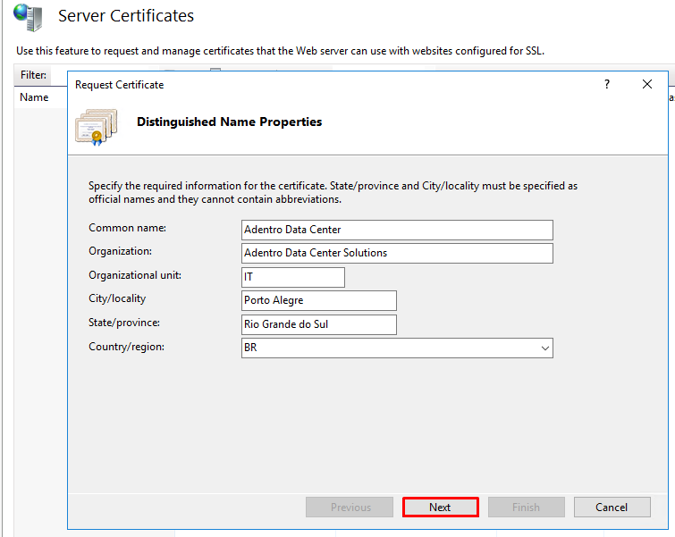Click the certificate wizard icon
This screenshot has height=537, width=675.
(x=97, y=127)
